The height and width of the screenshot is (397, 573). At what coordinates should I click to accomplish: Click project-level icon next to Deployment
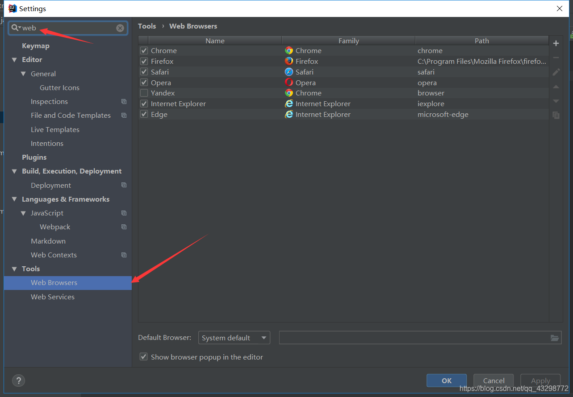click(124, 185)
